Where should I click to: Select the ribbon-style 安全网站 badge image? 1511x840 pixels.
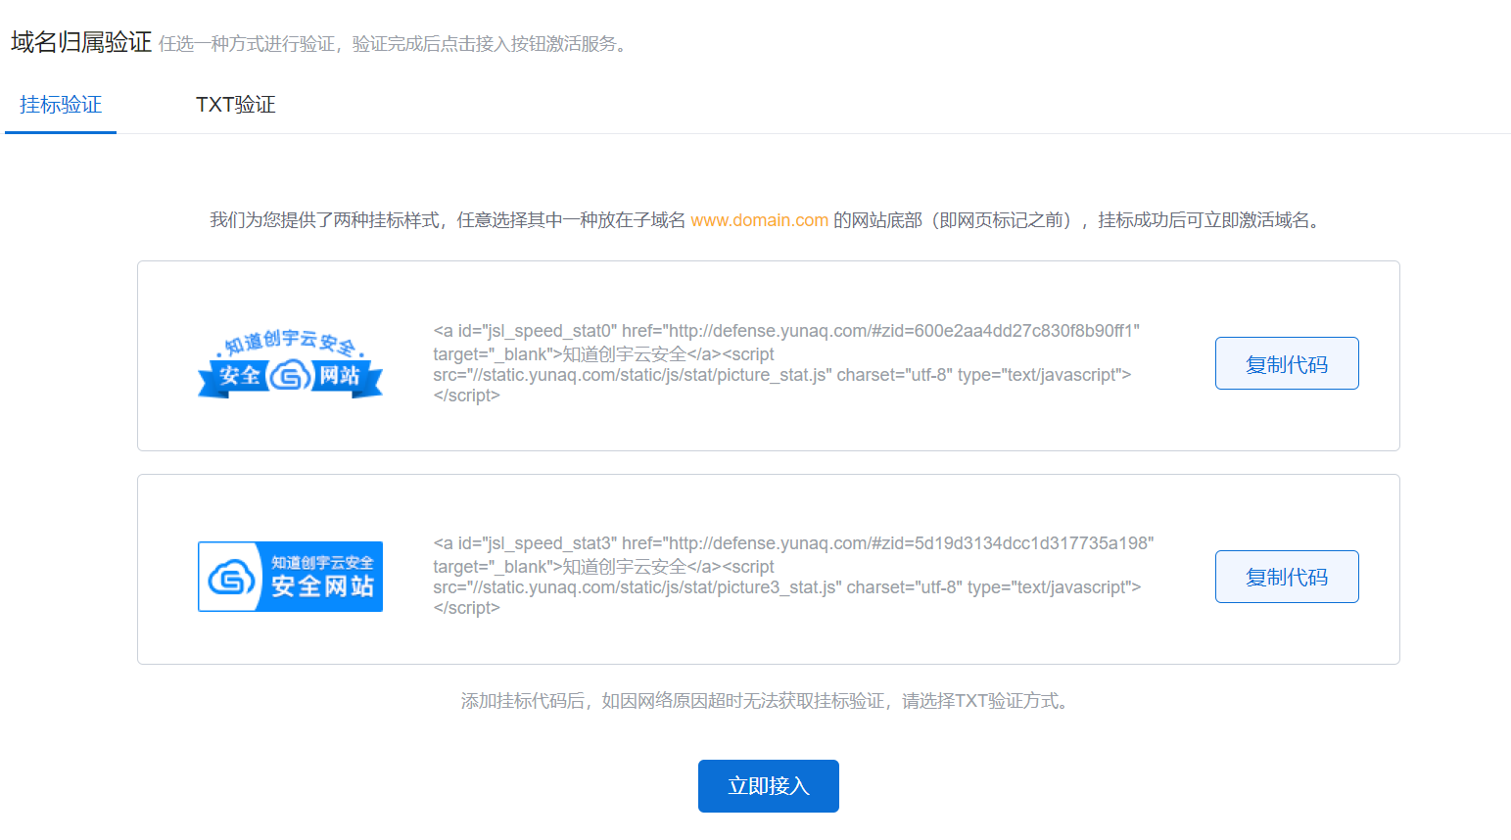click(290, 363)
